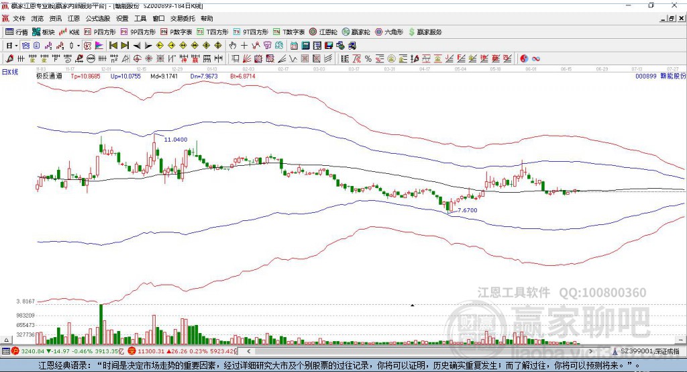Click the red floppy save icon
Screen dimensions: 687x372
pos(329,46)
